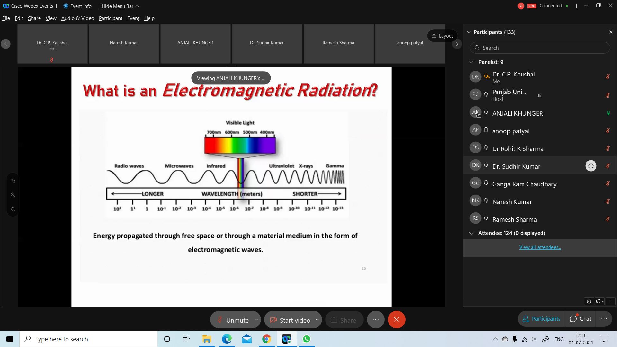Toggle mute icon for anoop patyal
The width and height of the screenshot is (617, 347).
(608, 130)
